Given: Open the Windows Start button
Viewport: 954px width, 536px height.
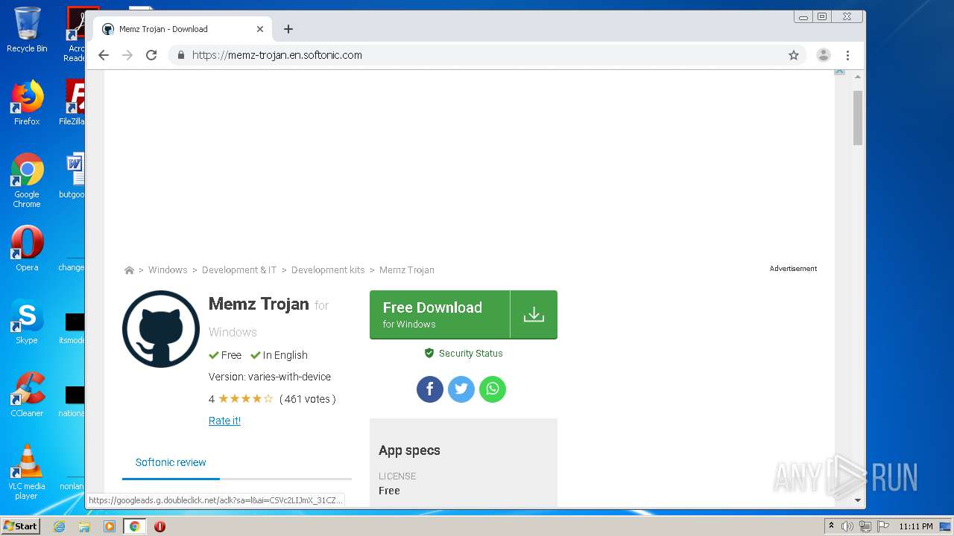Looking at the screenshot, I should [20, 526].
